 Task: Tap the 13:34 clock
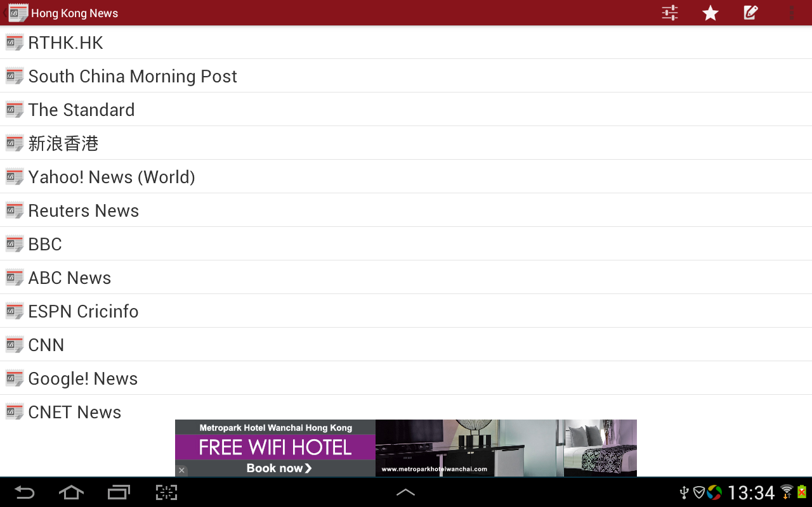click(751, 492)
